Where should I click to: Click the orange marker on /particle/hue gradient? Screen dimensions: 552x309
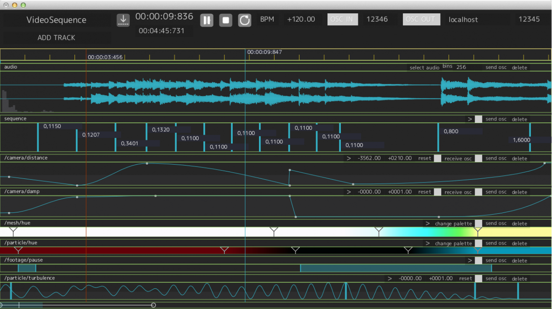pos(478,250)
